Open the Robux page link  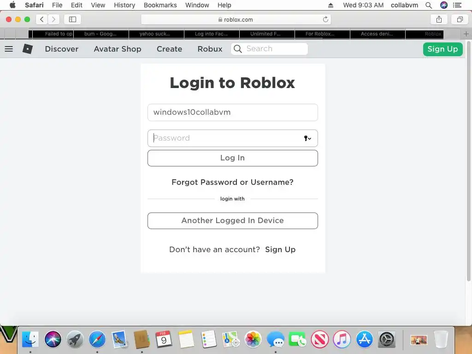click(x=210, y=49)
